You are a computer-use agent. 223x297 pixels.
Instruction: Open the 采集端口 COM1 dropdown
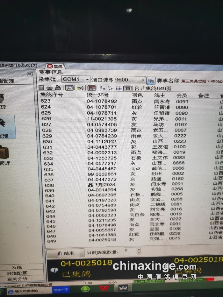87,79
